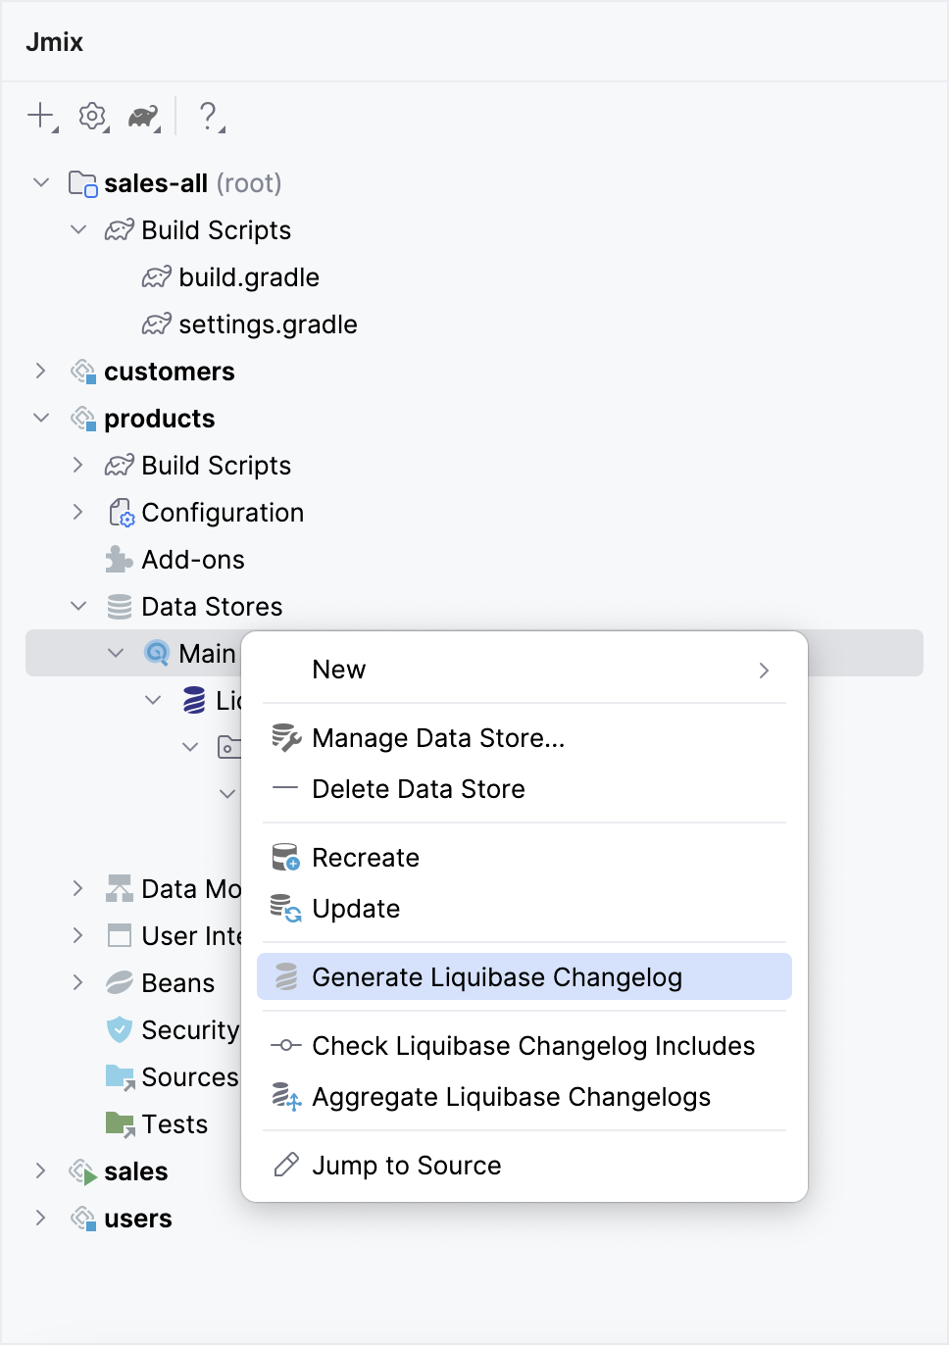
Task: Open the settings.gradle file
Action: pyautogui.click(x=268, y=324)
